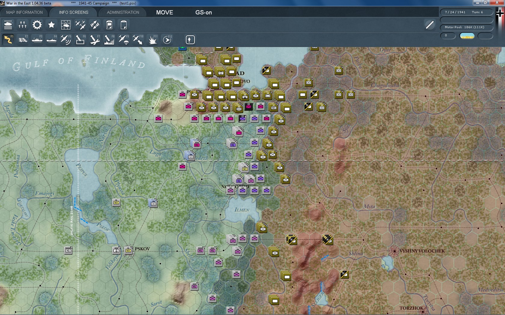Screen dimensions: 505x315
Task: Select F5 air recon icon
Action: coord(66,40)
